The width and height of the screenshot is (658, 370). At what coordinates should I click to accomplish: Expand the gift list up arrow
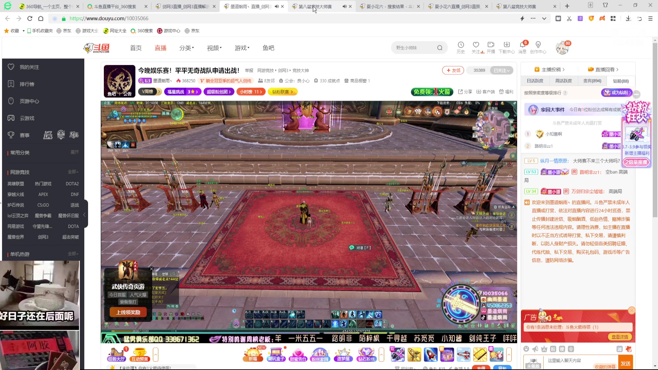tap(509, 355)
